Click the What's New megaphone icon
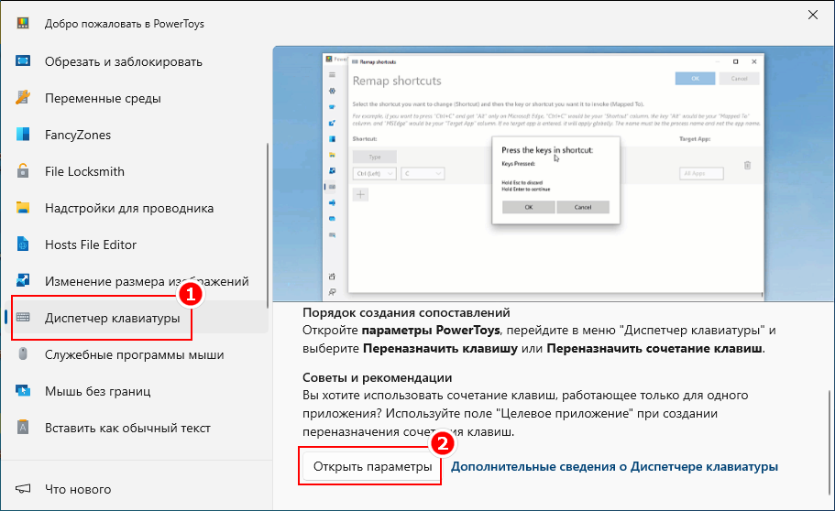 click(x=22, y=489)
